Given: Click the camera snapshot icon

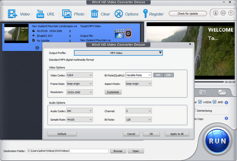Looking at the screenshot, I should pos(202,92).
